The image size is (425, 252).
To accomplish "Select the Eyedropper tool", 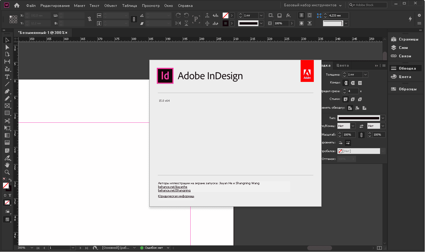I will click(7, 158).
